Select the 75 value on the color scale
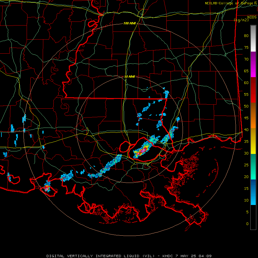Screen dimensions: 258x258 coord(246,48)
